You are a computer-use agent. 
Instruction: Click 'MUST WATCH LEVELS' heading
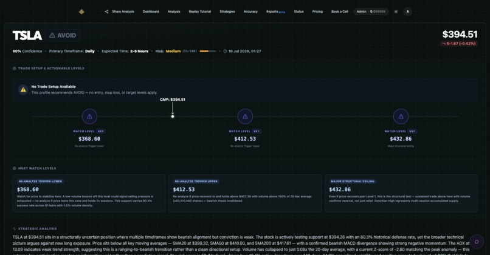pyautogui.click(x=37, y=168)
